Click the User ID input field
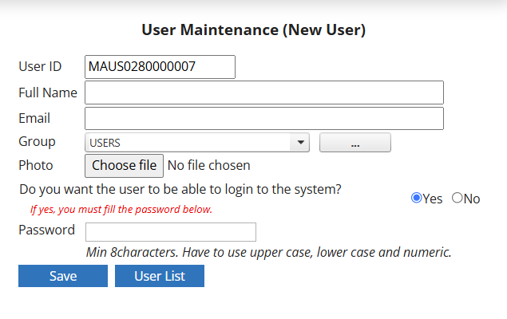 tap(160, 67)
